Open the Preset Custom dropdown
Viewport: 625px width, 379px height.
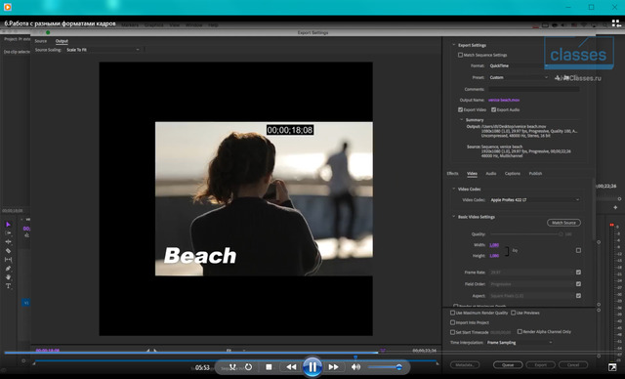tap(519, 77)
